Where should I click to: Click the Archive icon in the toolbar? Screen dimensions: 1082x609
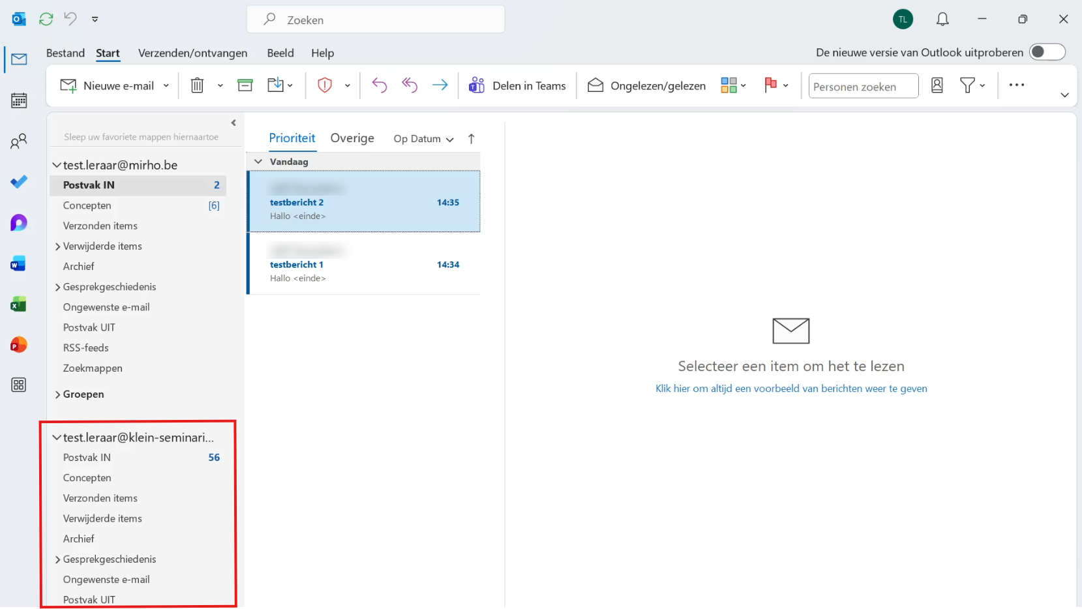click(x=245, y=85)
